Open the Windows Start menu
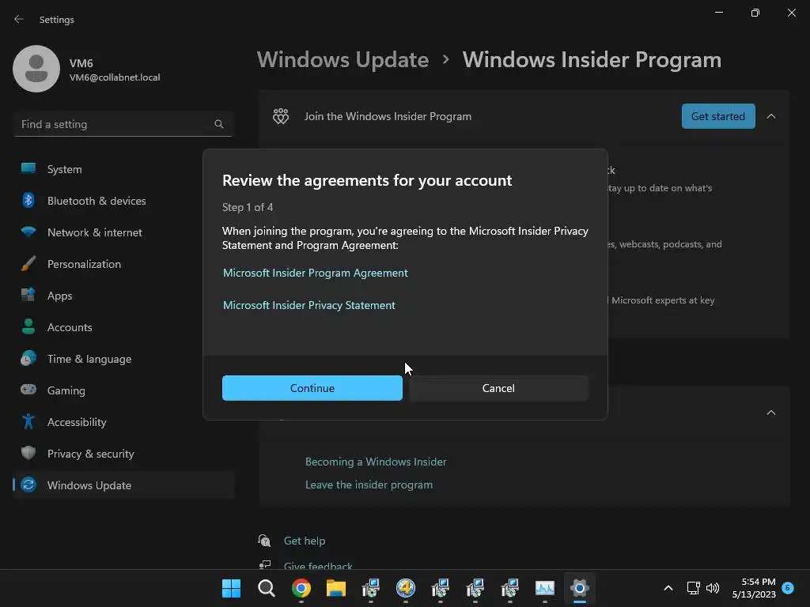The width and height of the screenshot is (810, 607). point(231,588)
